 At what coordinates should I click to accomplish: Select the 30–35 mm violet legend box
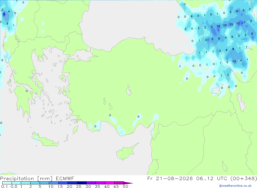[91, 183]
